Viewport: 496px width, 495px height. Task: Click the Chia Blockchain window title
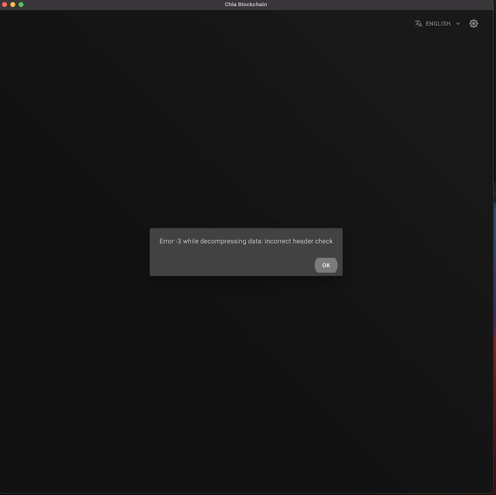point(246,4)
